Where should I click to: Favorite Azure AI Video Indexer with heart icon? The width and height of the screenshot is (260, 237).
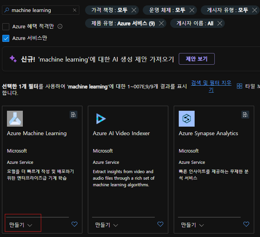pyautogui.click(x=160, y=224)
